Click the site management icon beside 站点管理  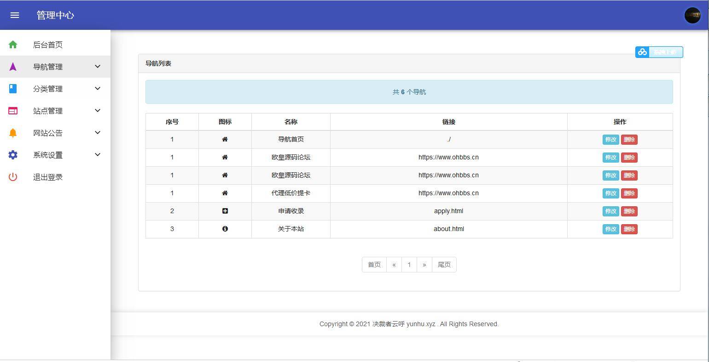(x=12, y=111)
